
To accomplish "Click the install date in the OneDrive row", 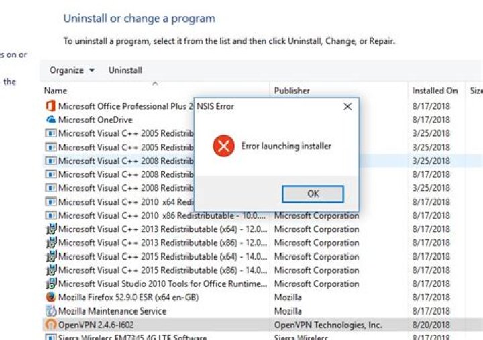I will click(431, 120).
